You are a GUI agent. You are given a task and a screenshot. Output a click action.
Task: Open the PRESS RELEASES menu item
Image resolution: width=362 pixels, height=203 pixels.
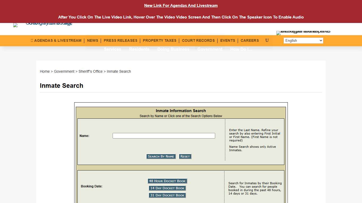pos(120,40)
